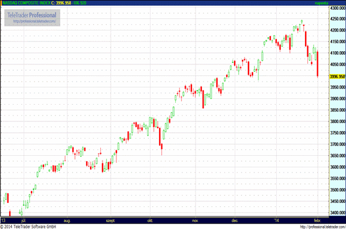
Task: Open the naponta interval label at top right
Action: [321, 3]
